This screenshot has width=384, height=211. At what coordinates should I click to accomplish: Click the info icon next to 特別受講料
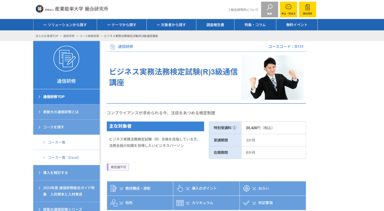tap(234, 128)
